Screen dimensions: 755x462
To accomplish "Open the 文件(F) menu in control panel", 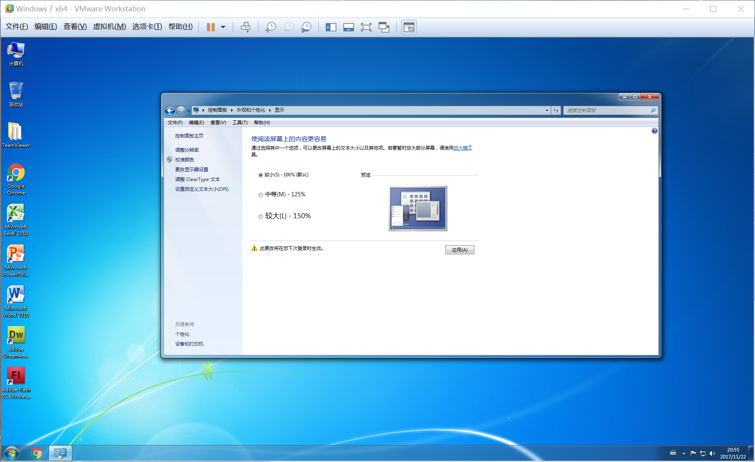I will click(175, 123).
